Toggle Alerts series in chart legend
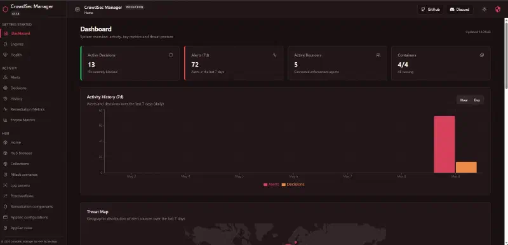Viewport: 508px width, 245px height. 271,185
